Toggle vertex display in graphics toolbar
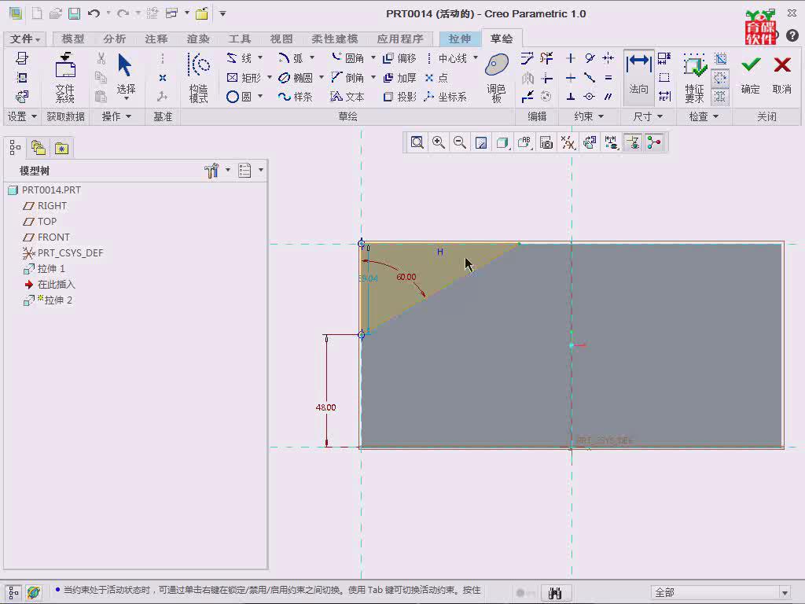 654,142
